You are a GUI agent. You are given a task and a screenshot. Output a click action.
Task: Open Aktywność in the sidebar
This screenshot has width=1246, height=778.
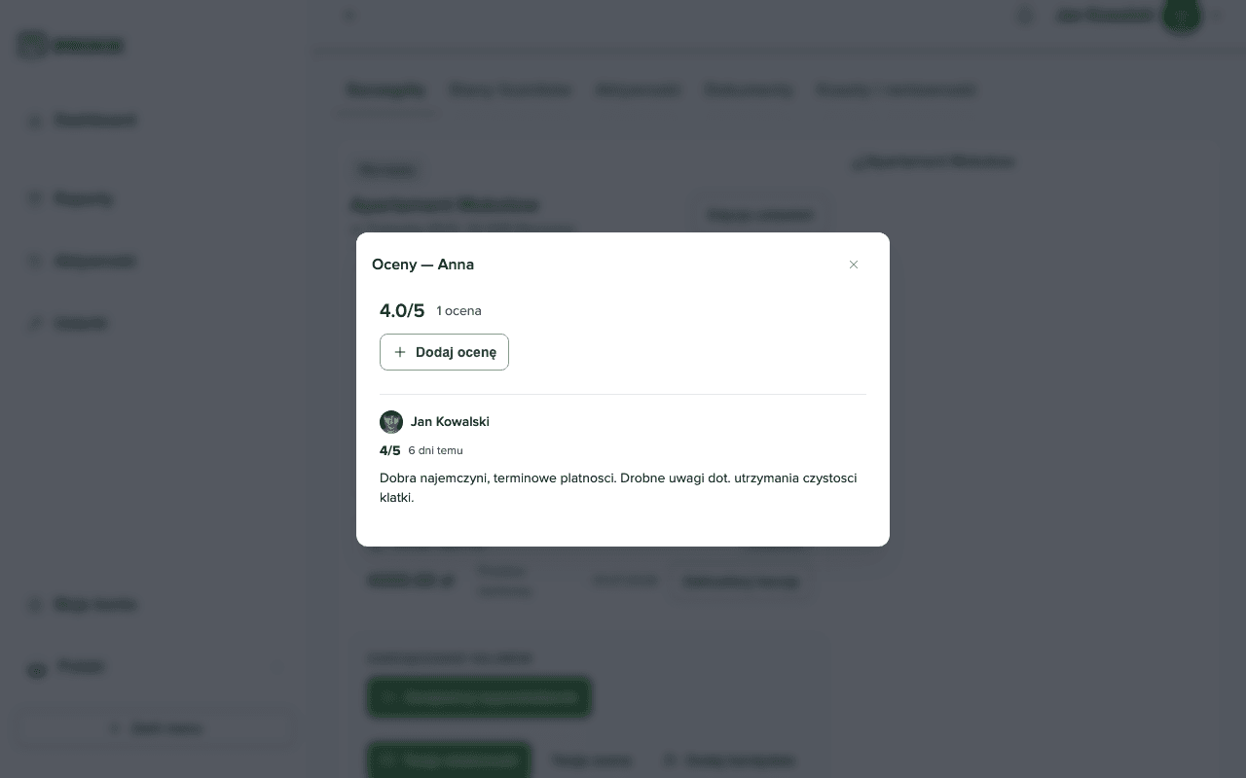tap(94, 261)
